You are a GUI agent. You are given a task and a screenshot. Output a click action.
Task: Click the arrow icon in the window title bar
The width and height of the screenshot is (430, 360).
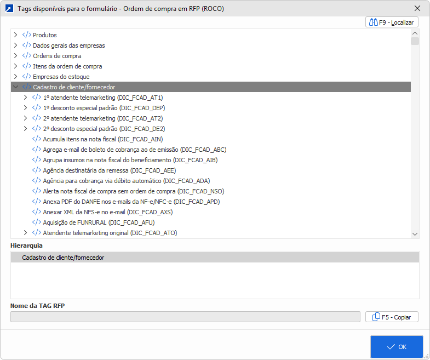pyautogui.click(x=9, y=9)
